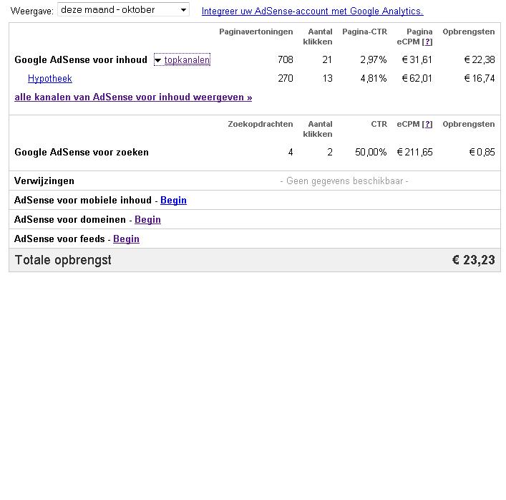Open the Weergave period dropdown
The height and width of the screenshot is (500, 506).
(x=123, y=10)
